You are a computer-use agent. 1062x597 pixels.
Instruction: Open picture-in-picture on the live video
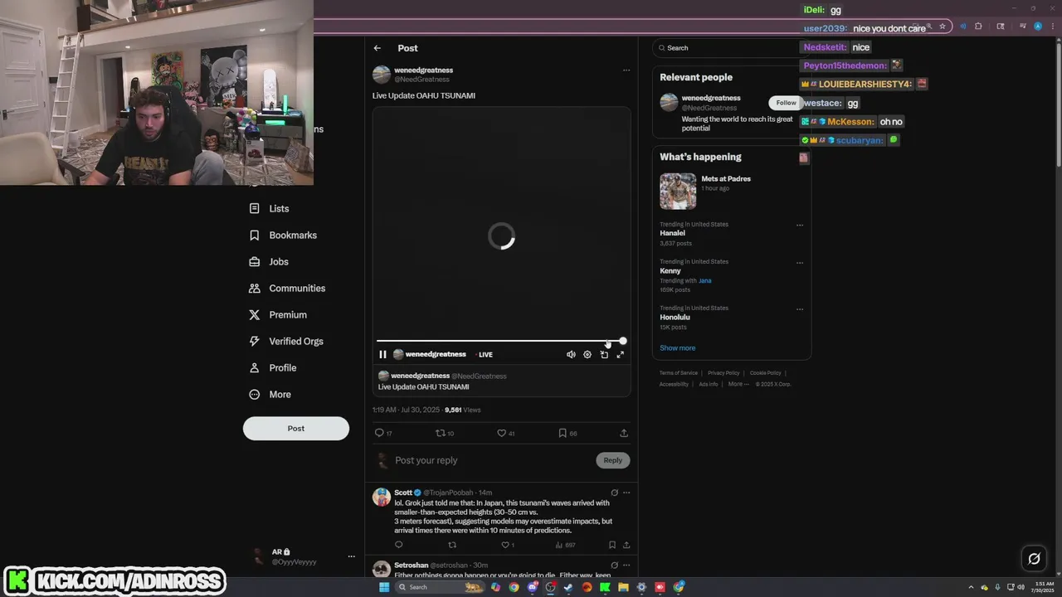[x=604, y=354]
